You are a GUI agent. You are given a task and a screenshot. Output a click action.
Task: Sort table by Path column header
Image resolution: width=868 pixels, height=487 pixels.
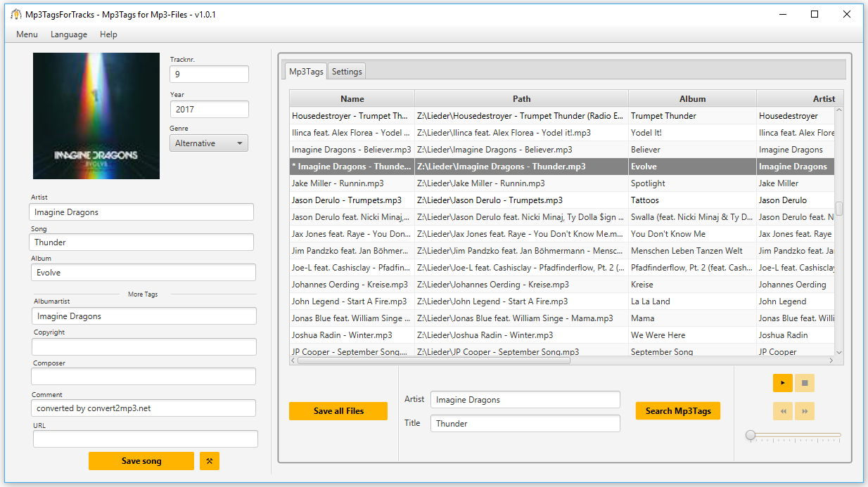(522, 99)
